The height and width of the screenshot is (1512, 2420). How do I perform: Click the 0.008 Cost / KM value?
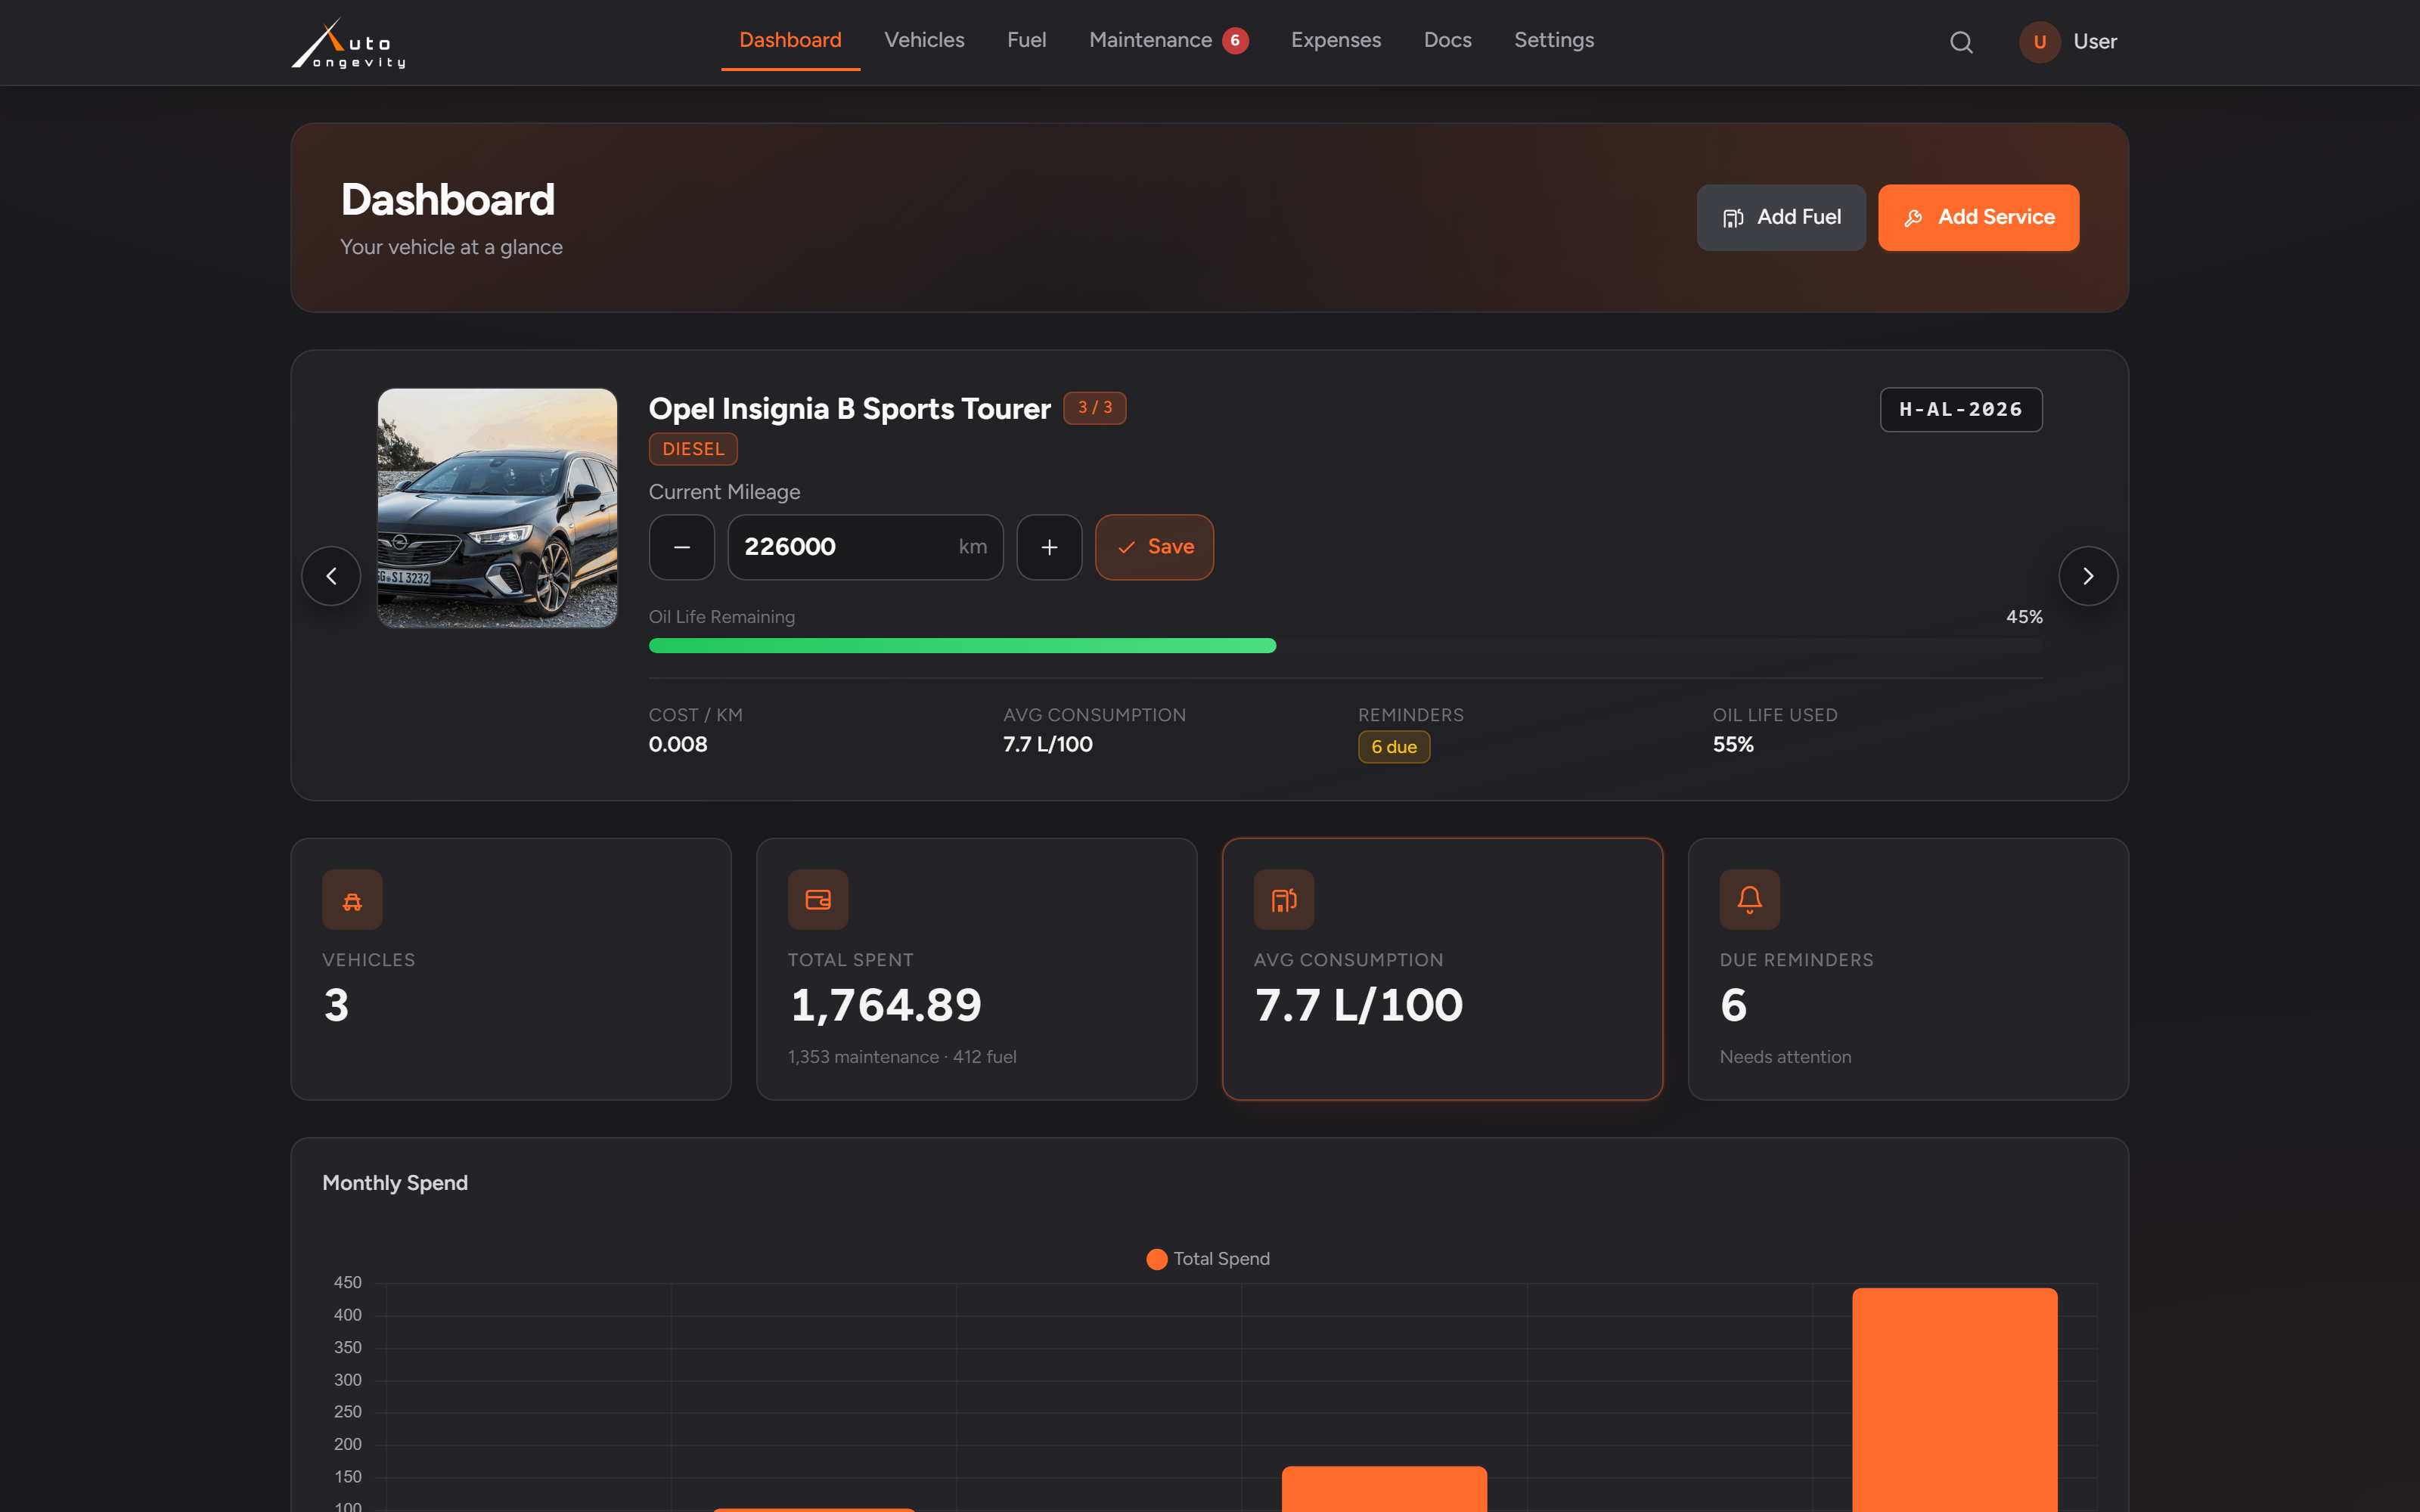click(x=678, y=744)
